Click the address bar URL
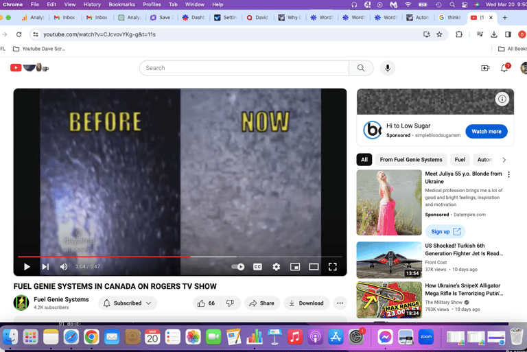 (99, 34)
